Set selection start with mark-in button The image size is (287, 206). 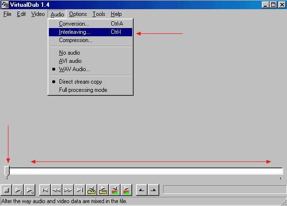[142, 190]
